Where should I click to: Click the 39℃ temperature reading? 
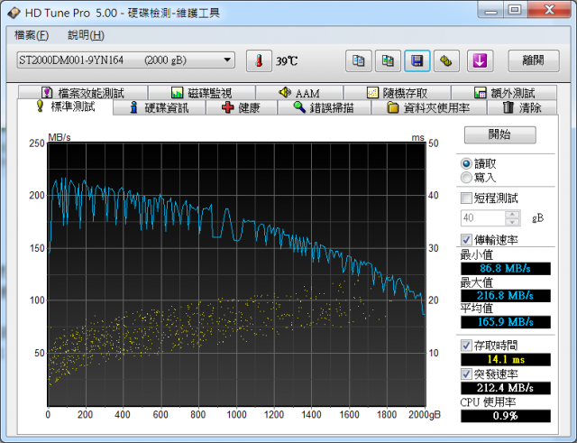click(287, 61)
